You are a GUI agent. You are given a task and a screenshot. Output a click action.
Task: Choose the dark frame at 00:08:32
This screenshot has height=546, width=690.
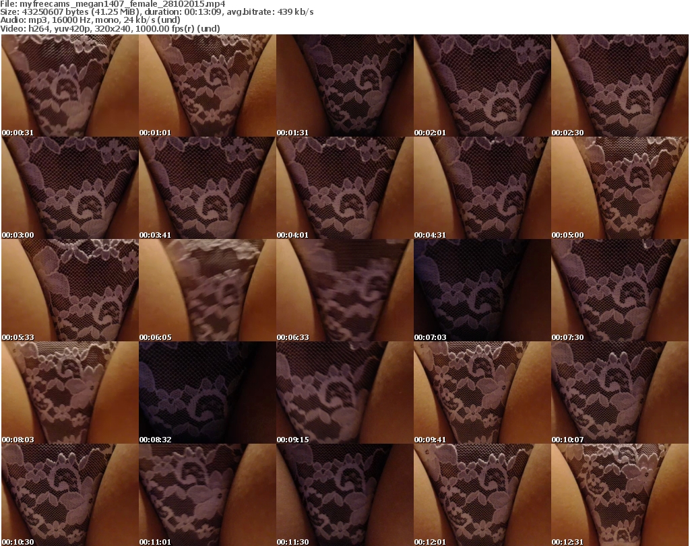208,393
